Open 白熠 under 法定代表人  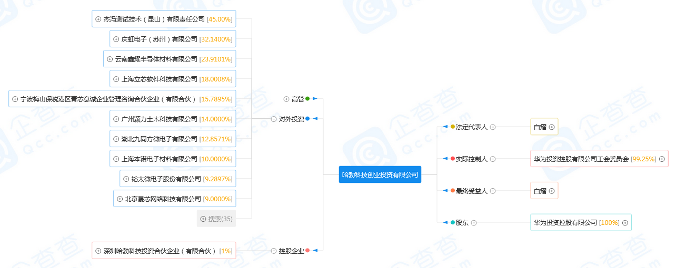click(x=540, y=127)
